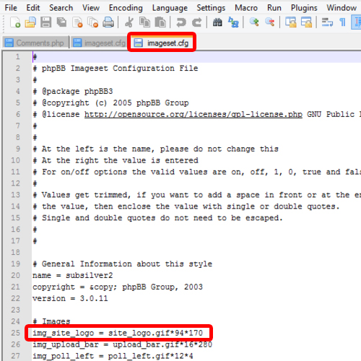
Task: Switch to the Comments.php tab
Action: pyautogui.click(x=35, y=43)
